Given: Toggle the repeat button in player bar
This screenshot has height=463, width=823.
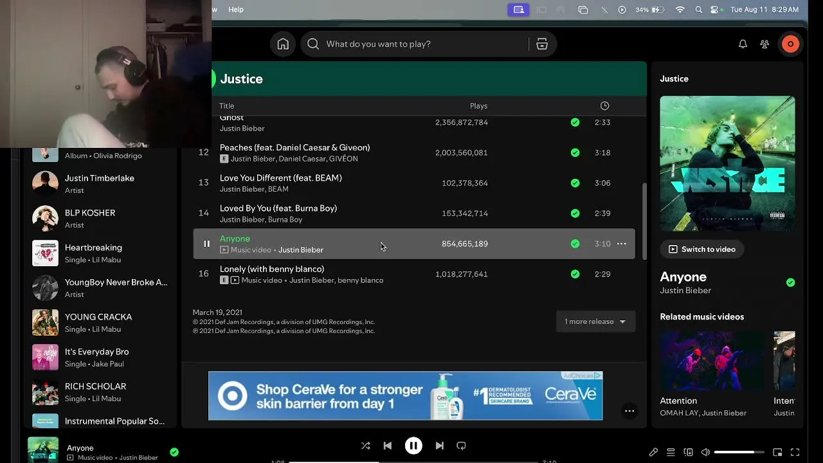Looking at the screenshot, I should (x=461, y=446).
